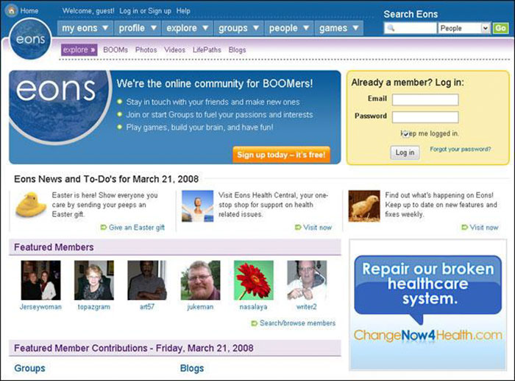Open the Videos sub-navigation item

coord(175,49)
